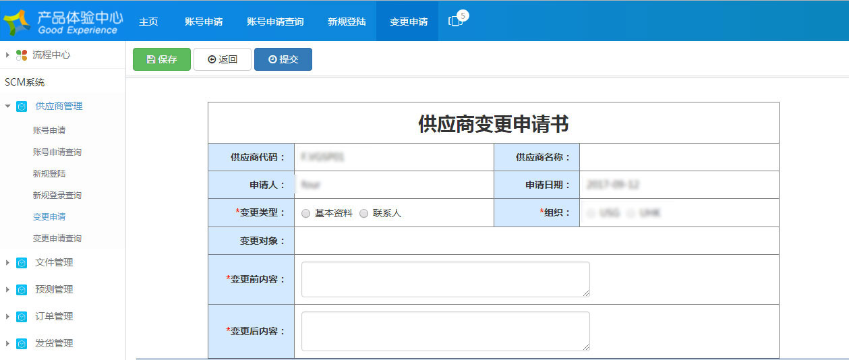Select the USG organization radio button
This screenshot has width=849, height=360.
point(591,213)
